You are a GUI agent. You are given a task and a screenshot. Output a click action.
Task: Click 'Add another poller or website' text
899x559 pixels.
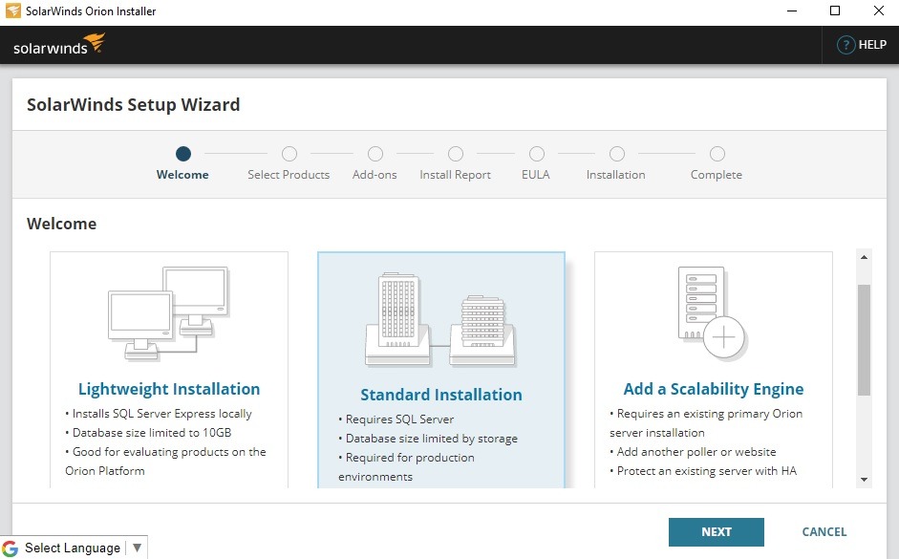696,452
